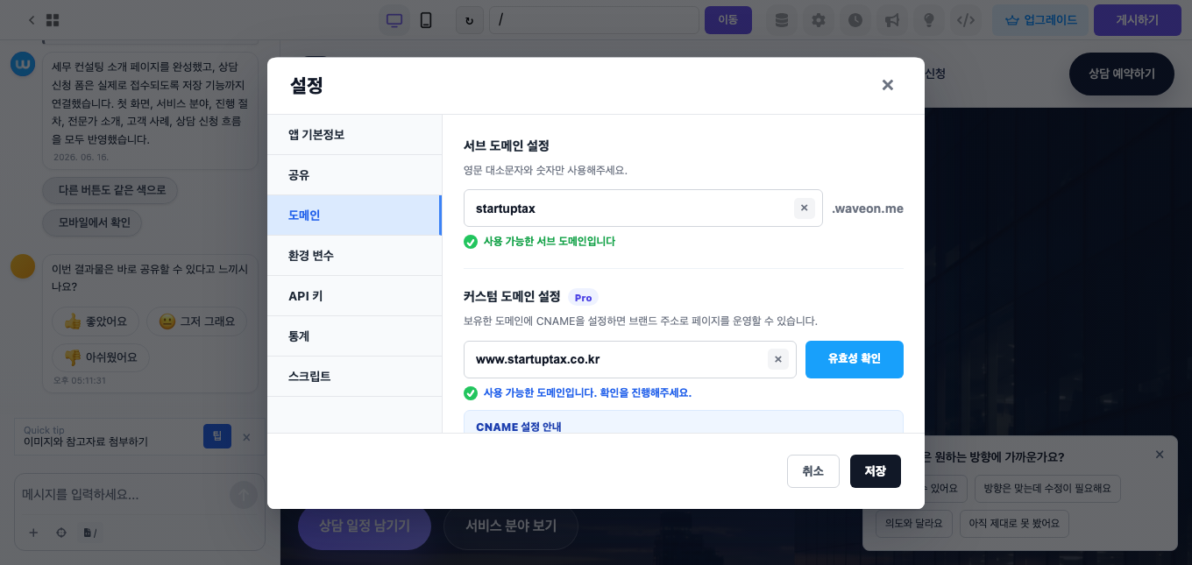
Task: Click the blue W assistant avatar
Action: pyautogui.click(x=23, y=64)
